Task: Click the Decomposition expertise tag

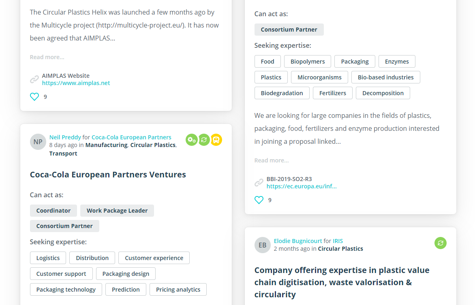Action: pos(383,93)
